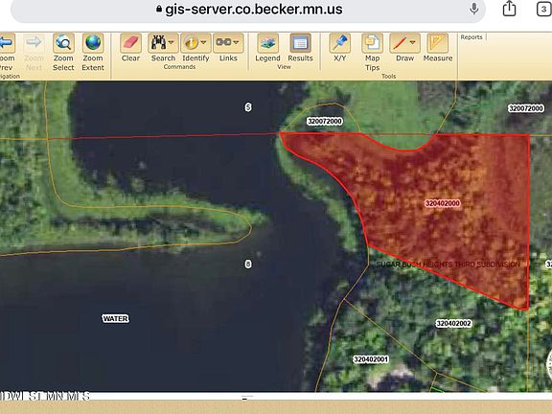
Task: Open the Legend view
Action: click(x=268, y=43)
